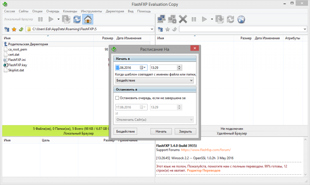
Task: Click the remote favorites star icon
Action: 167,29
